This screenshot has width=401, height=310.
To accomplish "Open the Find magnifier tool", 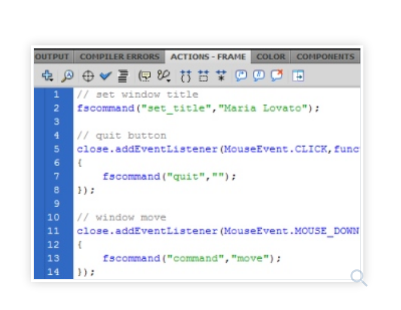I will tap(68, 76).
